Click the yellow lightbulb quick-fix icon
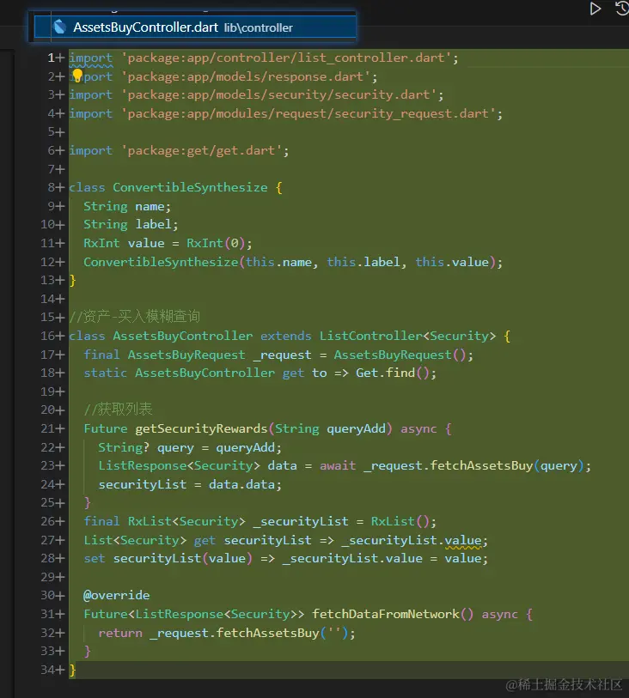 pos(77,75)
